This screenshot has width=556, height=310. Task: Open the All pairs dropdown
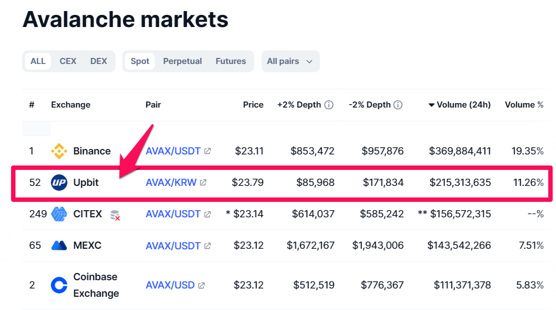pos(290,61)
